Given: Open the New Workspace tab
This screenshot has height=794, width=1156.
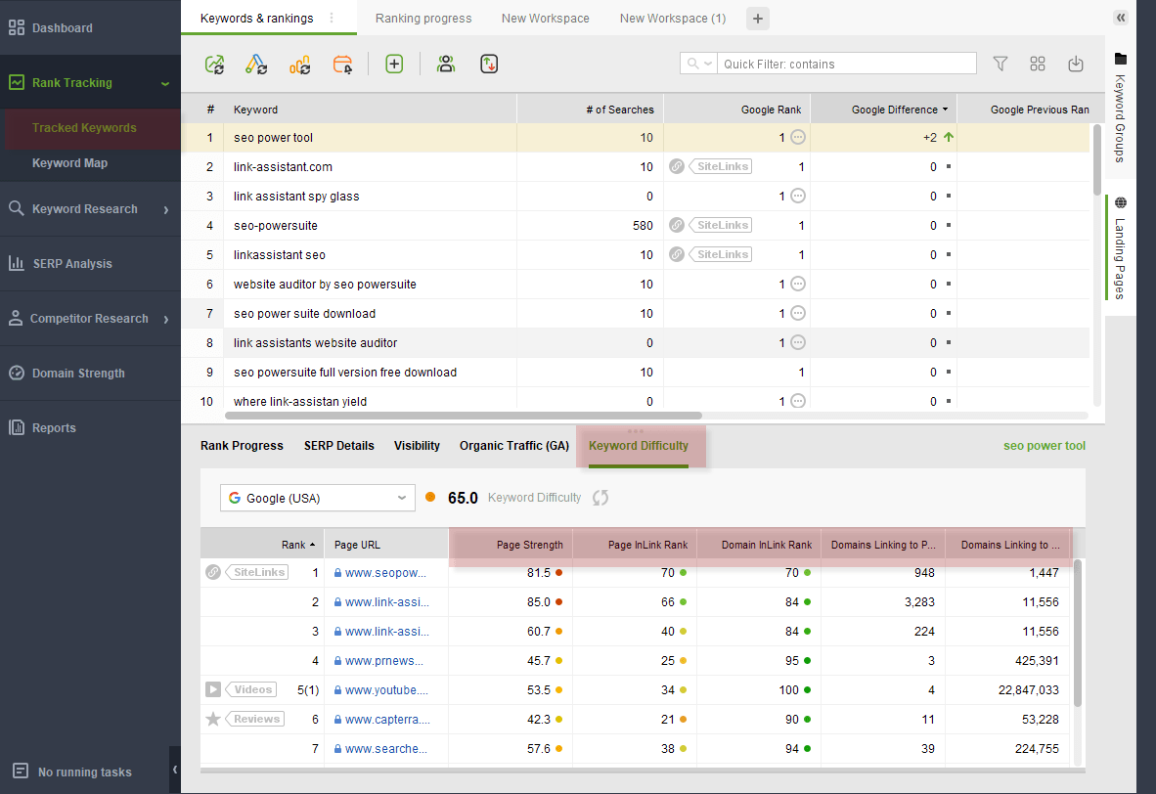Looking at the screenshot, I should (546, 18).
